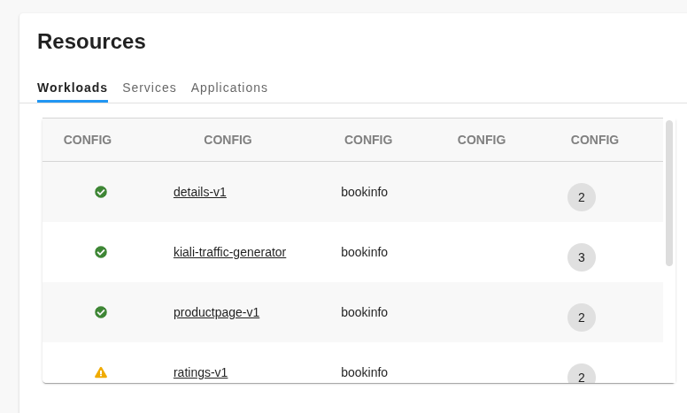The height and width of the screenshot is (413, 687).
Task: Click the CONFIG header above the count badges
Action: (595, 140)
